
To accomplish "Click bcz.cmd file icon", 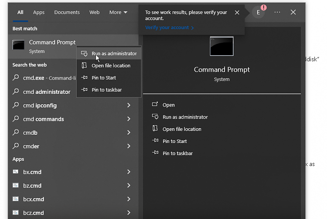I will (x=16, y=212).
